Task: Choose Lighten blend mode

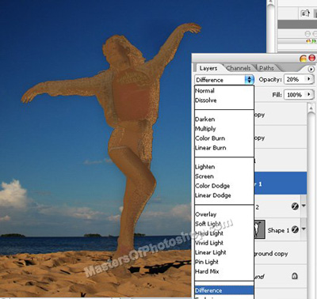Action: pos(205,167)
